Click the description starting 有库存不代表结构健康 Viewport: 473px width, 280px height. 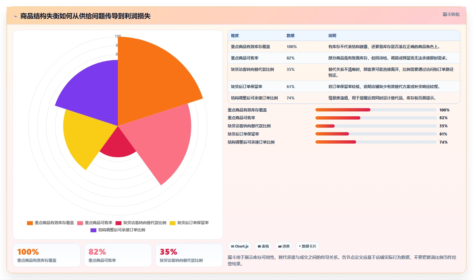[385, 47]
